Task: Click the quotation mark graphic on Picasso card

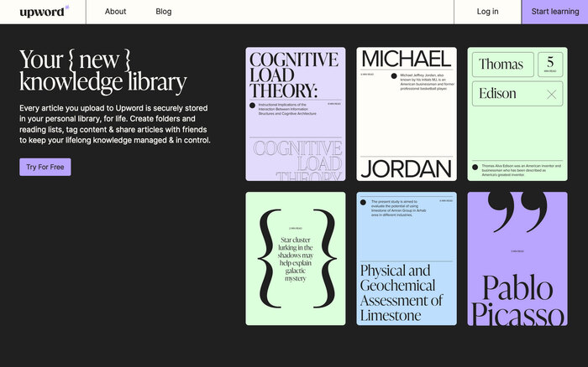Action: click(517, 211)
